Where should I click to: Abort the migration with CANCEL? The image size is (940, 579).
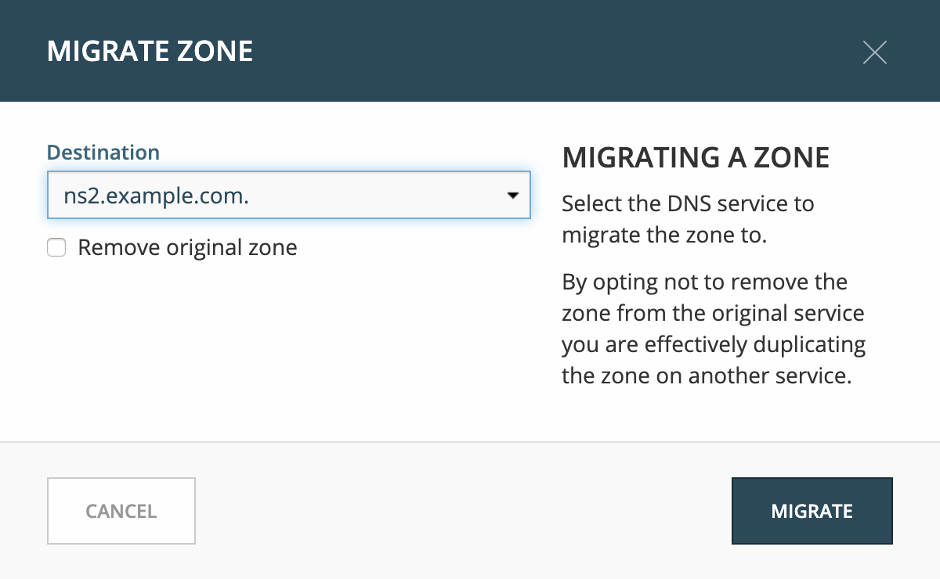click(121, 511)
